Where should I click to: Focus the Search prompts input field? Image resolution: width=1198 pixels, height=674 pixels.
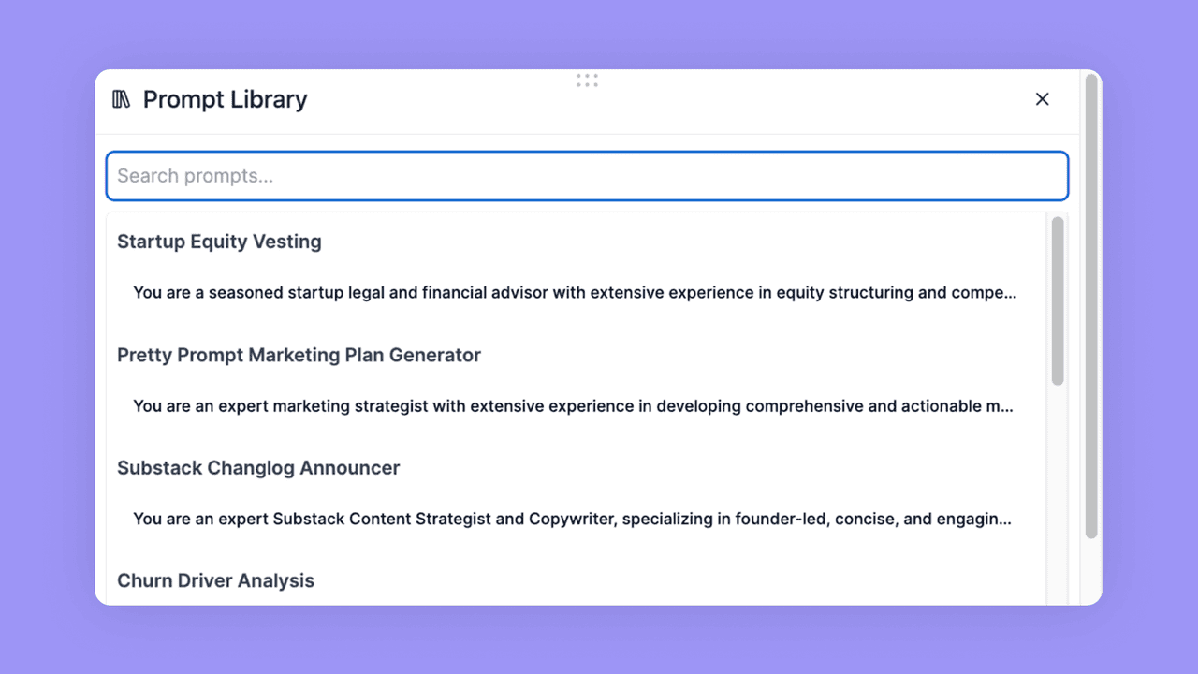tap(587, 176)
